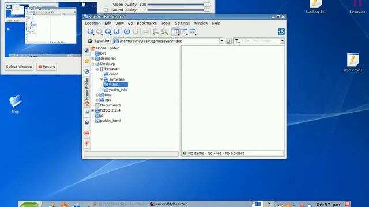Open the Location history dropdown arrow
The height and width of the screenshot is (207, 369).
tap(221, 41)
